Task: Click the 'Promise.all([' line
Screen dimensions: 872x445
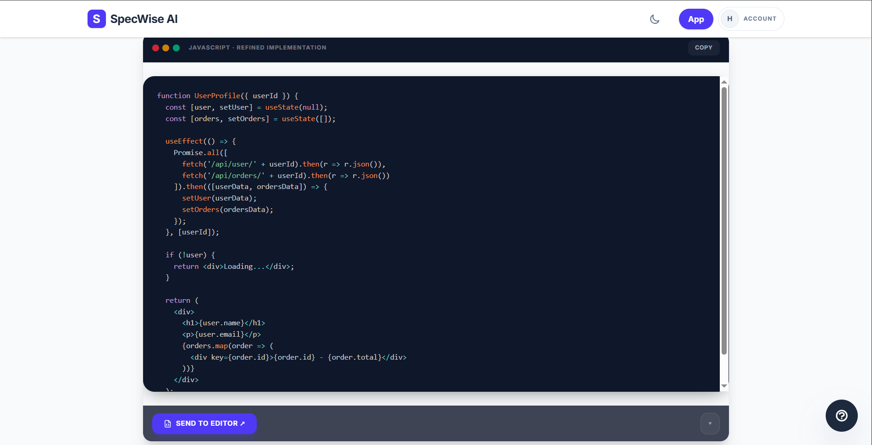Action: coord(200,153)
